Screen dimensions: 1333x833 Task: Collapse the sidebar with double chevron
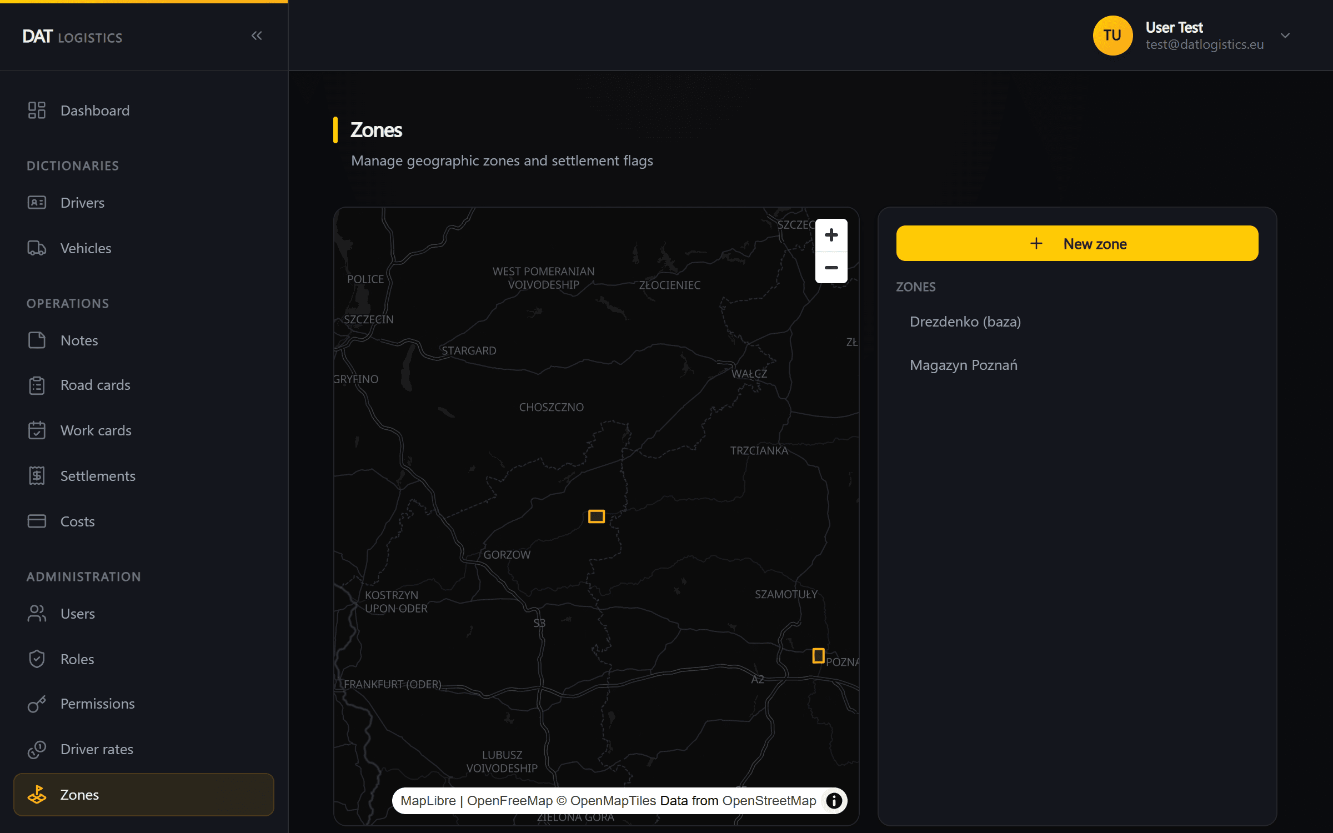point(257,36)
